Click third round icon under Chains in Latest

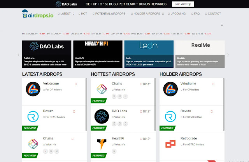57,151
